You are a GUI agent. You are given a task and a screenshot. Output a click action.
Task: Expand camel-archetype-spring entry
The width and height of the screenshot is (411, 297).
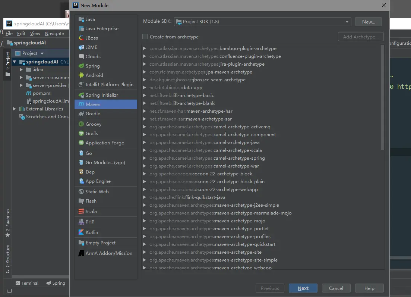coord(144,158)
